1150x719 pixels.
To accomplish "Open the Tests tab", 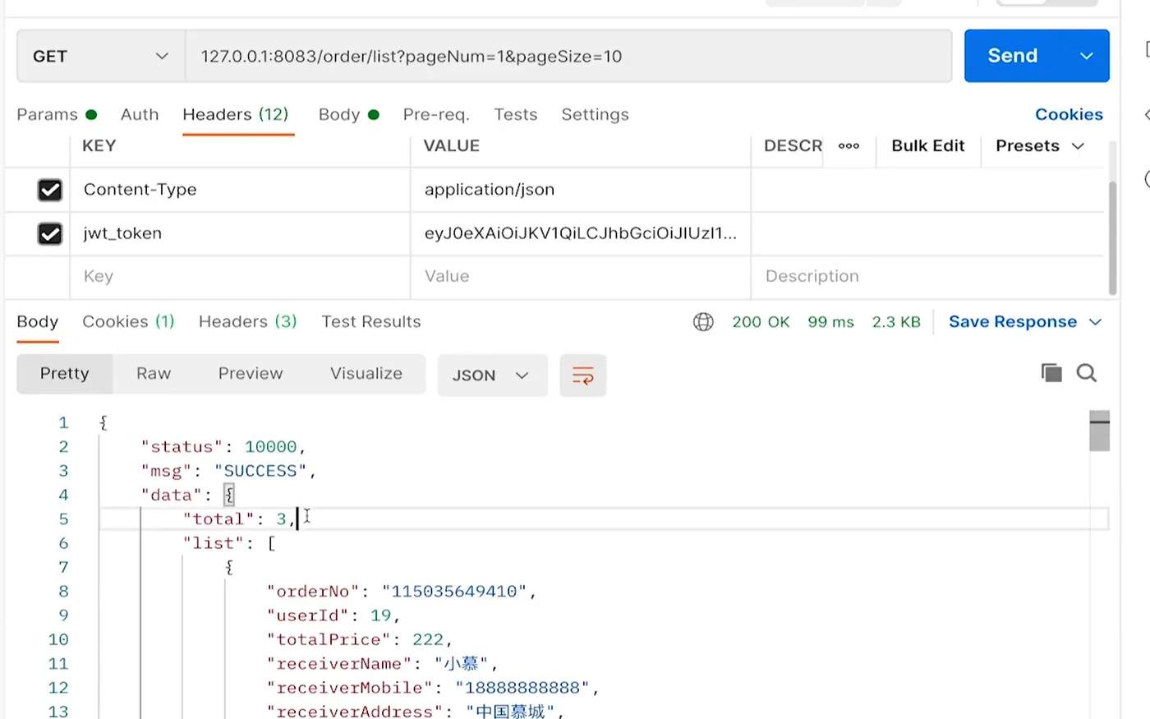I will coord(516,114).
